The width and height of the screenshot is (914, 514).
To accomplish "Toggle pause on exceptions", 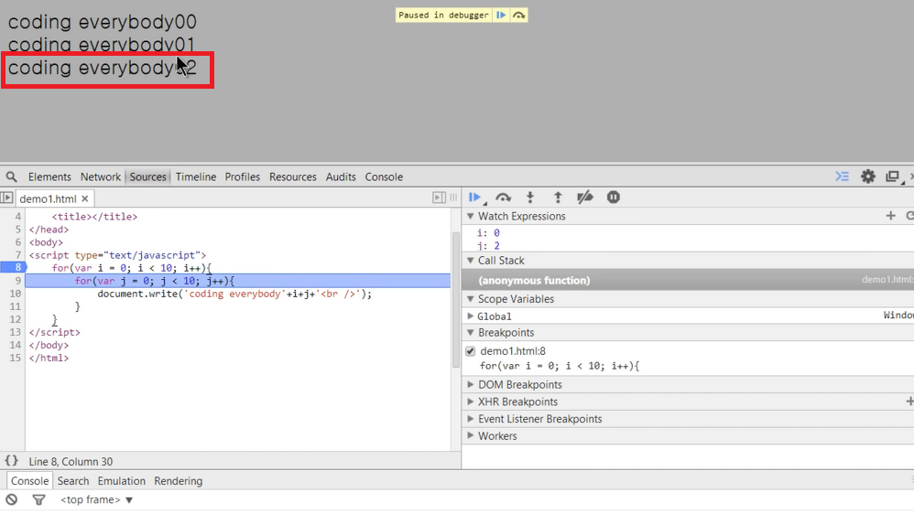I will pyautogui.click(x=614, y=198).
